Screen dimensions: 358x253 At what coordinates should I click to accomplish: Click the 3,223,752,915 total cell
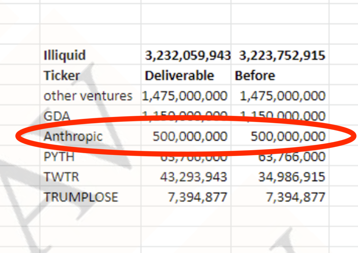[x=280, y=54]
